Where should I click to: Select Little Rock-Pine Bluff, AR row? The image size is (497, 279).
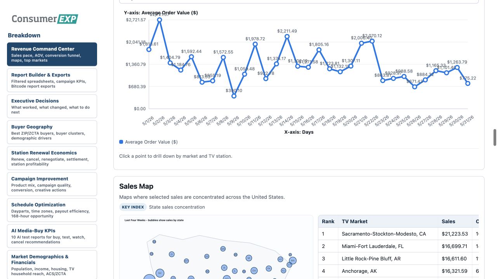tap(398, 258)
